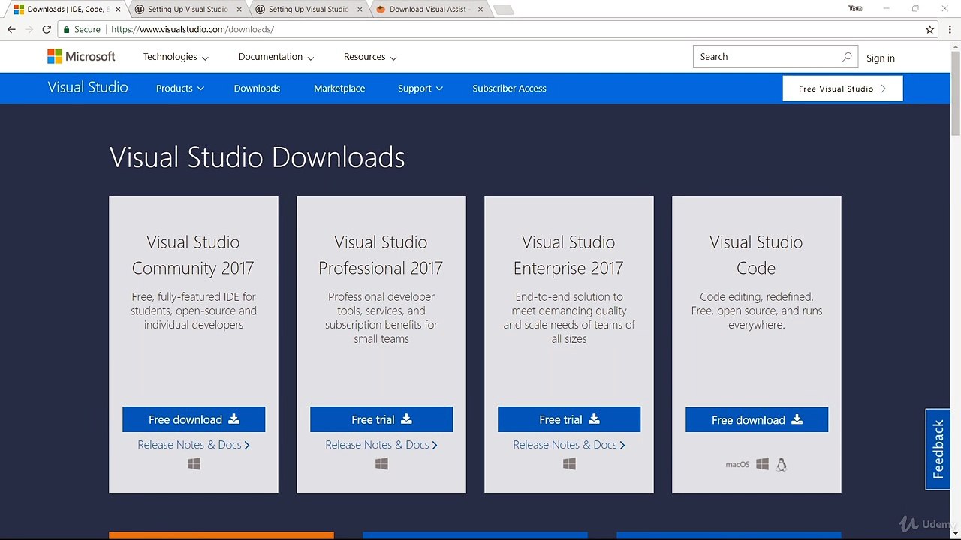This screenshot has height=540, width=961.
Task: Open Chrome menu with three dots
Action: (950, 29)
